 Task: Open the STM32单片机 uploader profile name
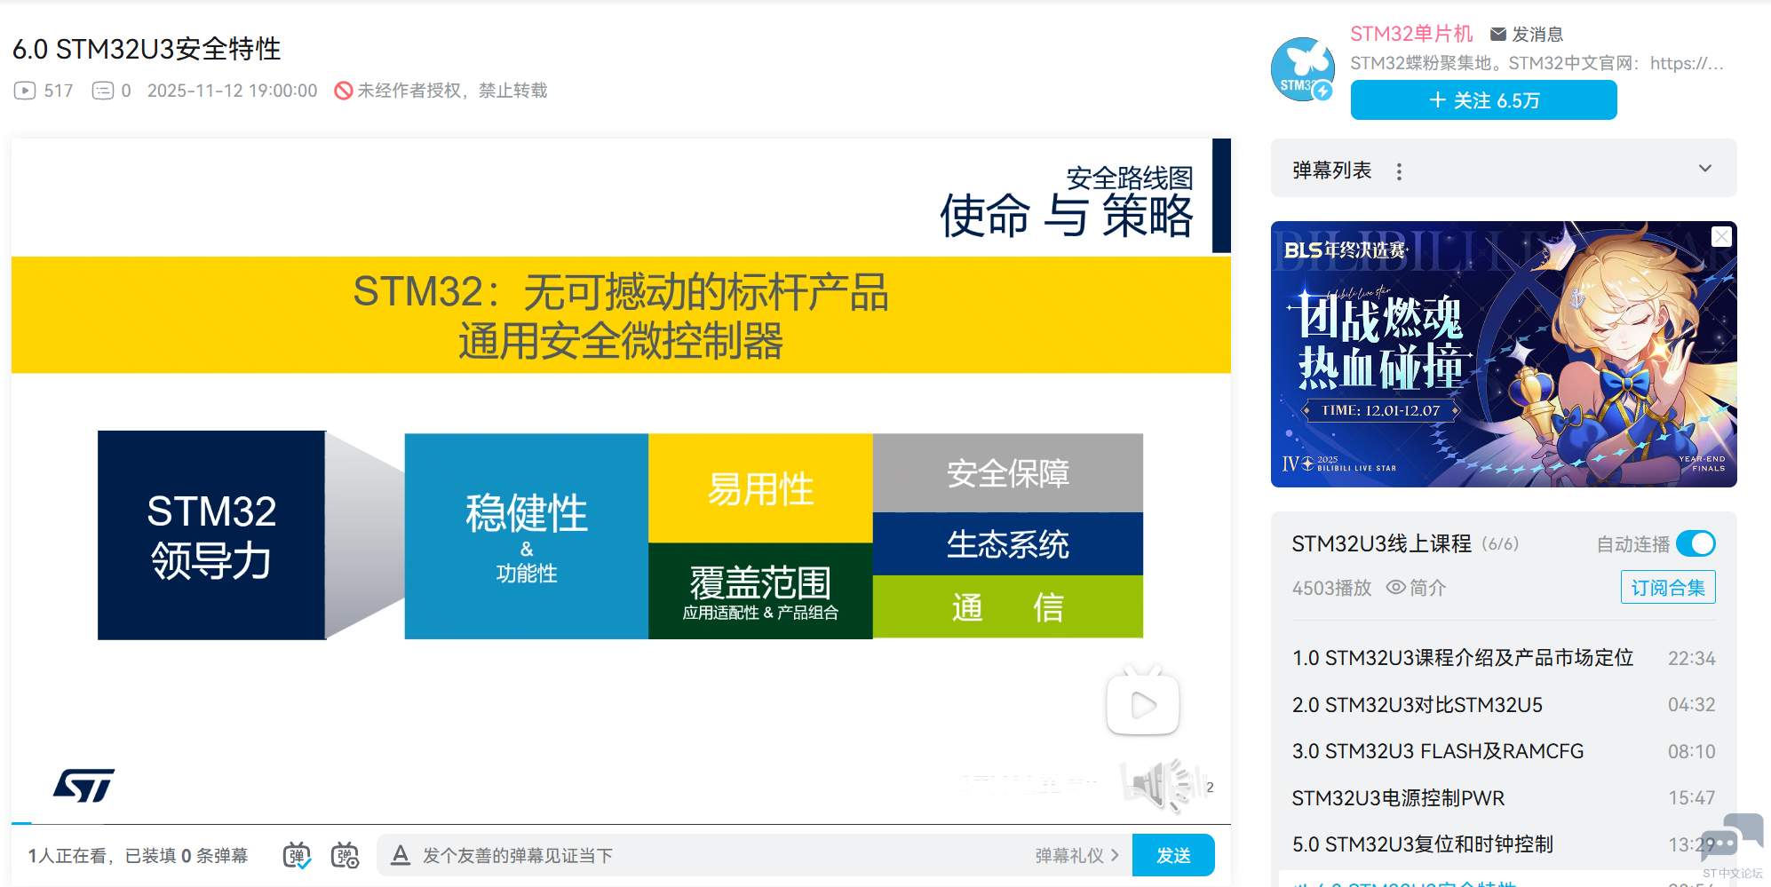1411,34
